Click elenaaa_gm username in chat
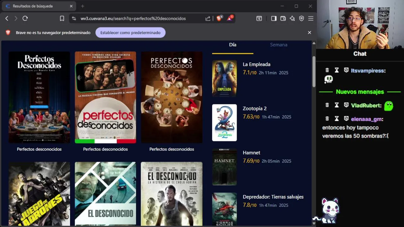404x227 pixels. tap(367, 119)
